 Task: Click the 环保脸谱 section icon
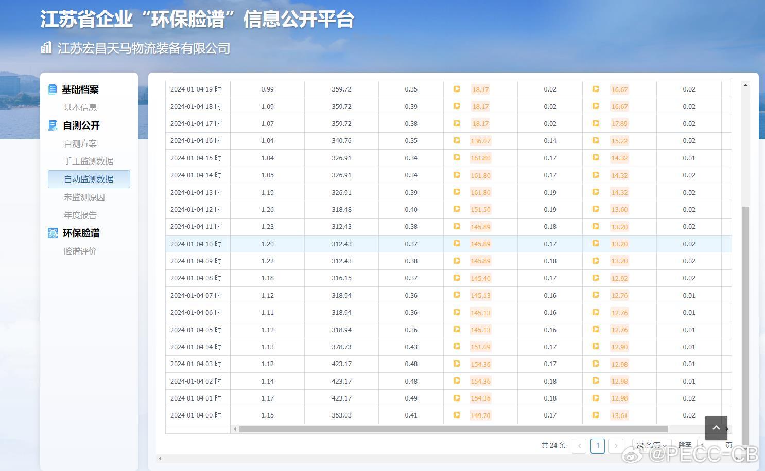tap(53, 233)
